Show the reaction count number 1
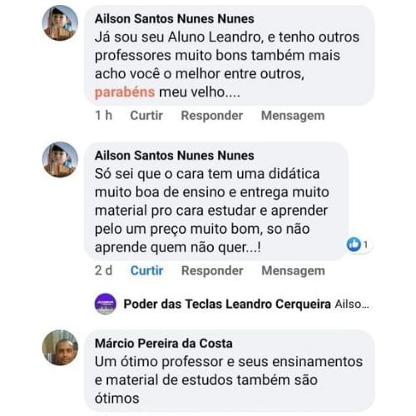 (x=366, y=245)
